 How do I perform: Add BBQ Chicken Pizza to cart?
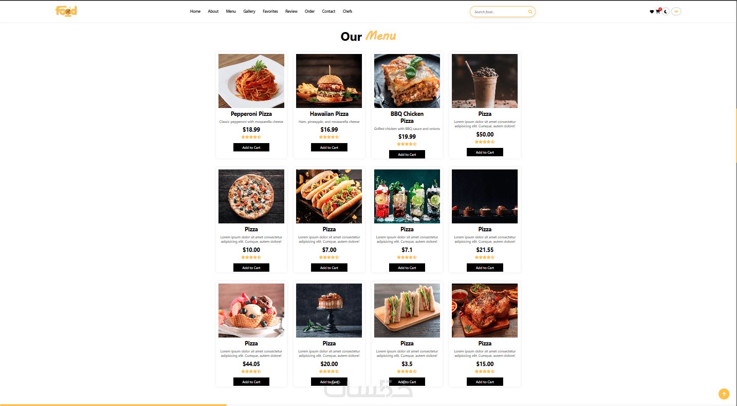(407, 154)
